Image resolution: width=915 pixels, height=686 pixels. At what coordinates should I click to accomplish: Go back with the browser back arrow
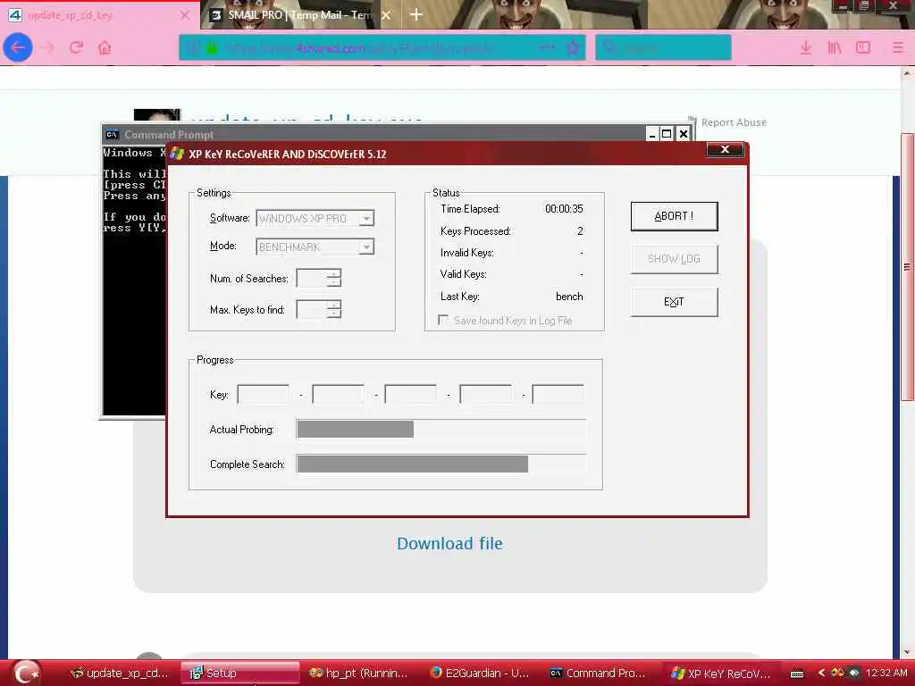pyautogui.click(x=18, y=47)
